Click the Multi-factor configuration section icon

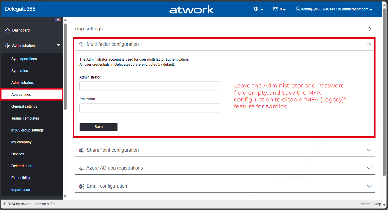pos(82,44)
